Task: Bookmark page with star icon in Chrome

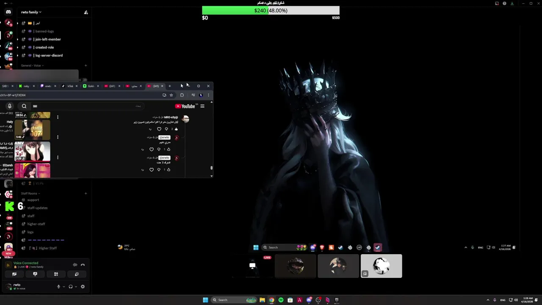Action: [x=171, y=95]
